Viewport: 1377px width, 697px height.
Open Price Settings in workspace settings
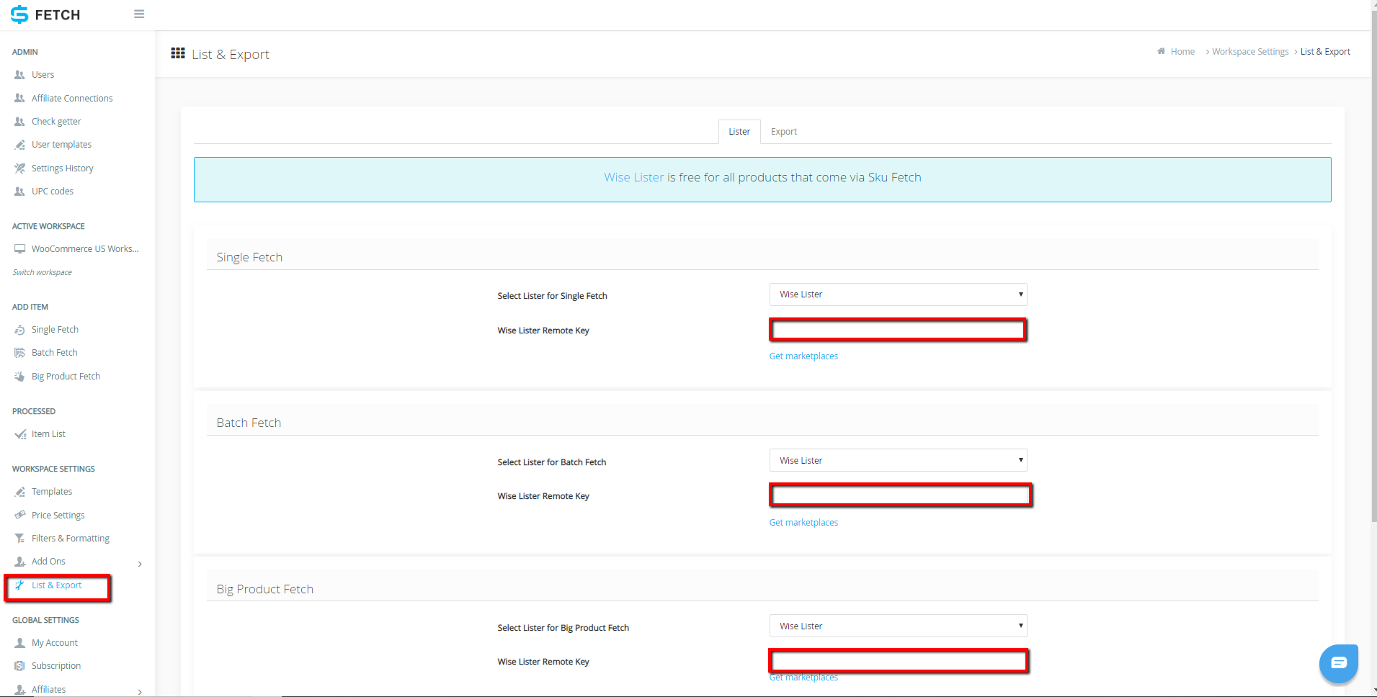coord(58,516)
